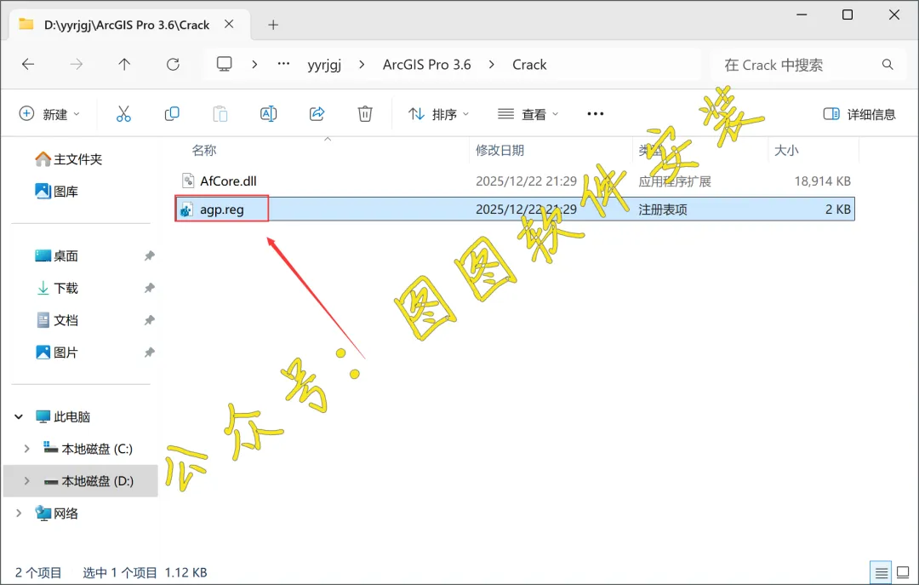
Task: Sort by 修改日期 column header
Action: coord(499,150)
